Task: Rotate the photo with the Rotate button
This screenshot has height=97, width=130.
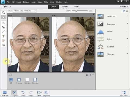Action: [39, 93]
